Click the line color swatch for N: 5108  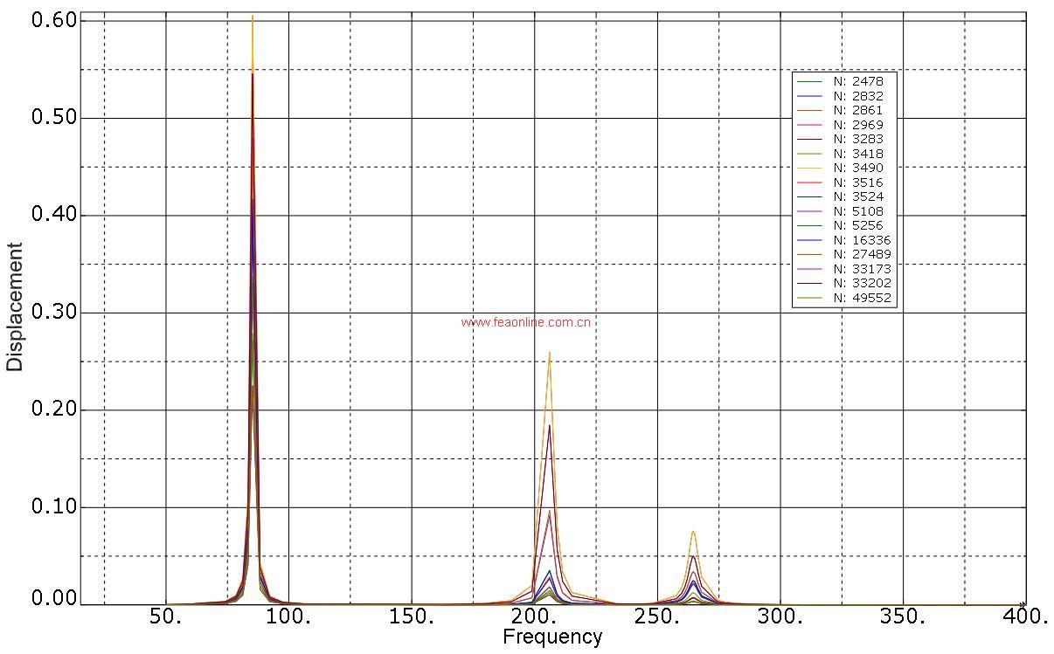coord(809,211)
